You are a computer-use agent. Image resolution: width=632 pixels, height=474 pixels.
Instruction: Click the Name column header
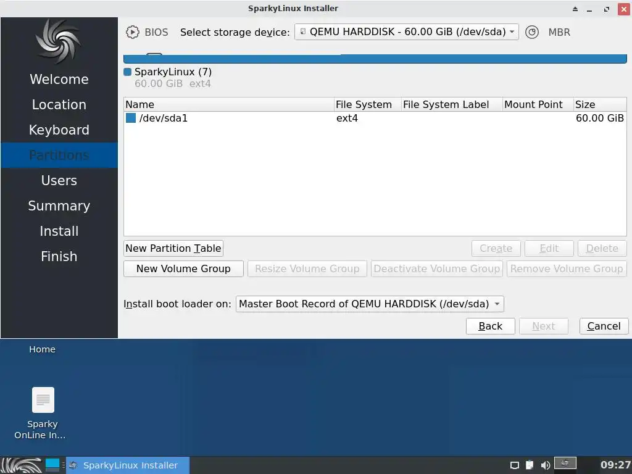pos(229,105)
